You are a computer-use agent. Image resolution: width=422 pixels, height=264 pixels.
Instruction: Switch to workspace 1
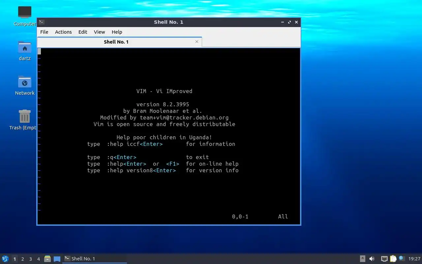[x=15, y=259]
